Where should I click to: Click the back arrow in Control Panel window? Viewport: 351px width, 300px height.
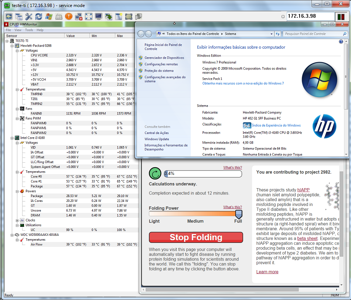click(141, 34)
